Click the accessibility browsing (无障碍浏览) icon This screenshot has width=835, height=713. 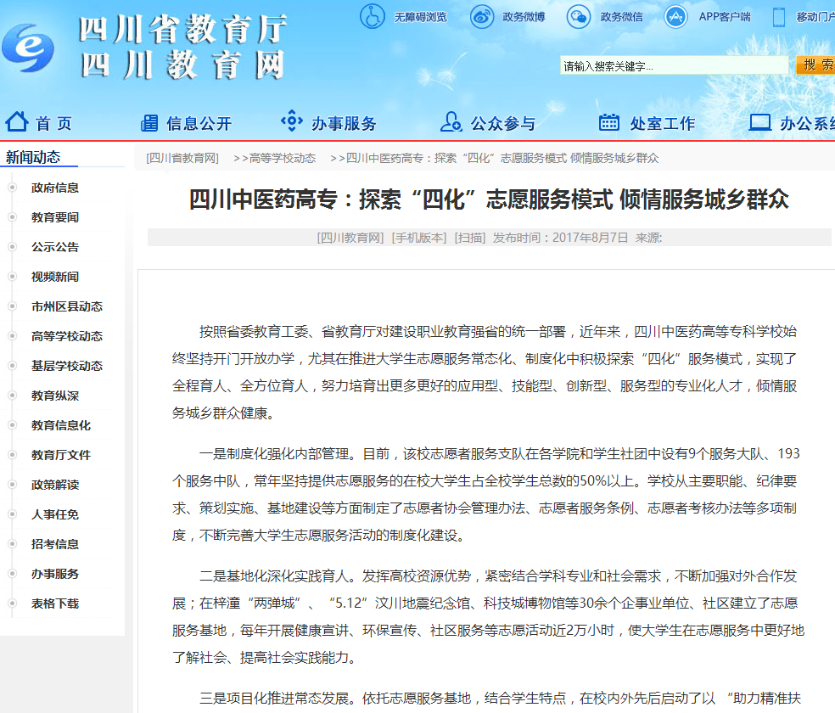point(372,16)
